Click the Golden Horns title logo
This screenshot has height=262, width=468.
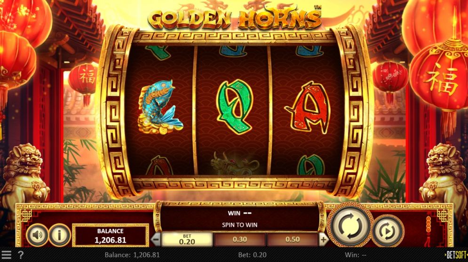point(235,19)
